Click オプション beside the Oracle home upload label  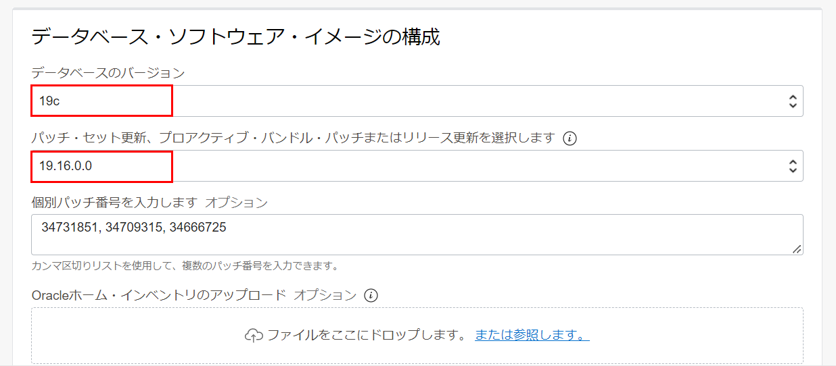pyautogui.click(x=325, y=295)
